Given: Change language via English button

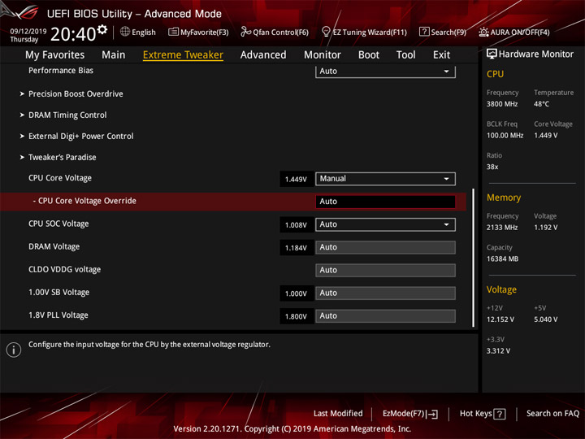Looking at the screenshot, I should 138,32.
